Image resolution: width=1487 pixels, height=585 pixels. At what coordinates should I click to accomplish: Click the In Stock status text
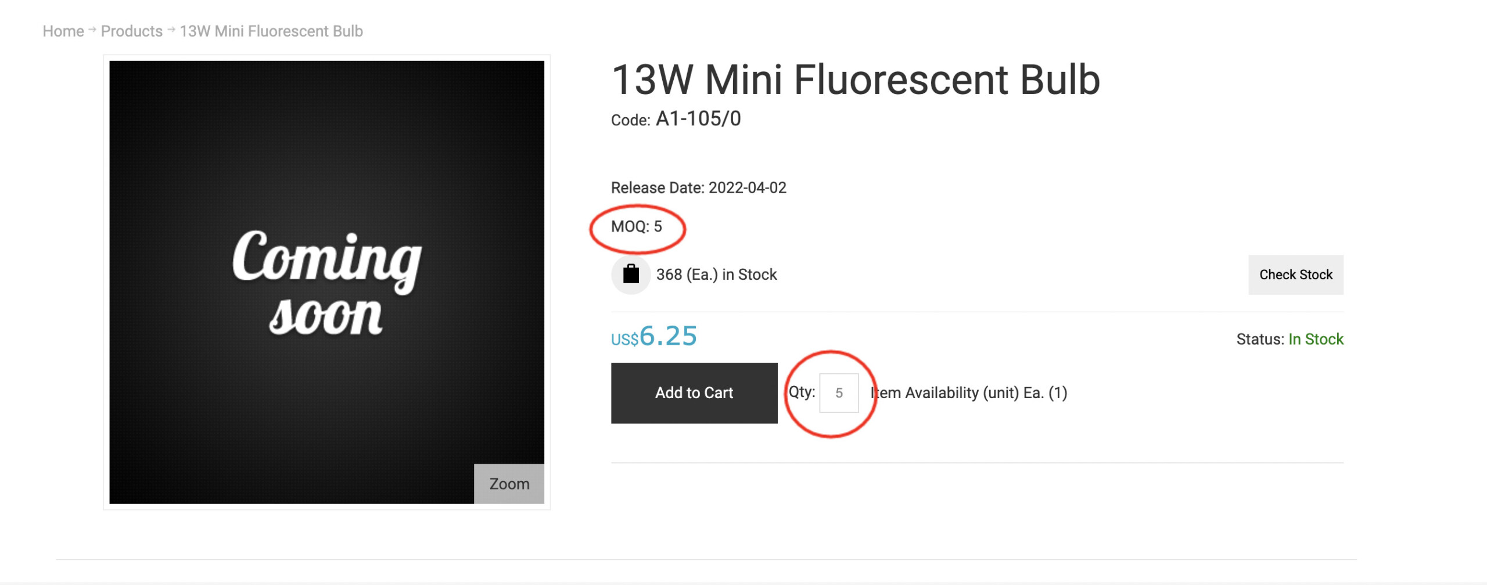coord(1316,339)
